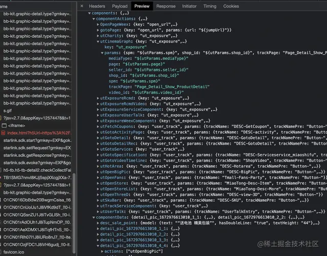
Task: Open the Payload tab
Action: (x=120, y=6)
